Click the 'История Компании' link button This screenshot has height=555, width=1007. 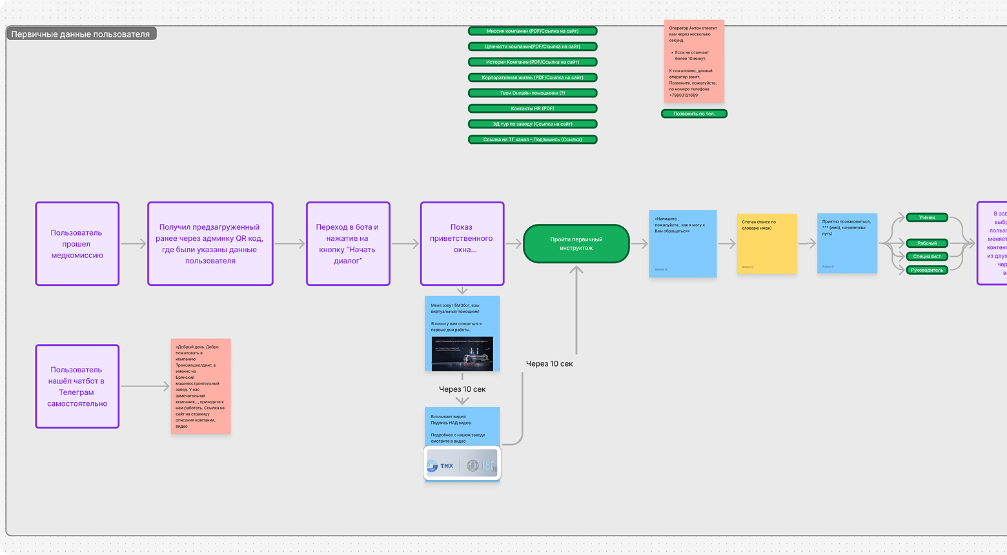pyautogui.click(x=533, y=62)
